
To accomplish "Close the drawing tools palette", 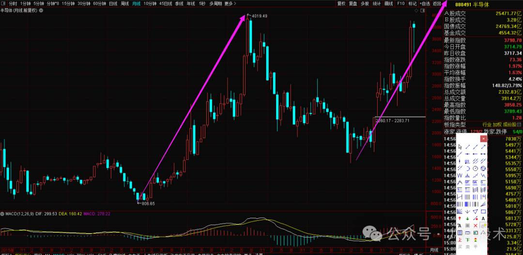I will pyautogui.click(x=484, y=139).
